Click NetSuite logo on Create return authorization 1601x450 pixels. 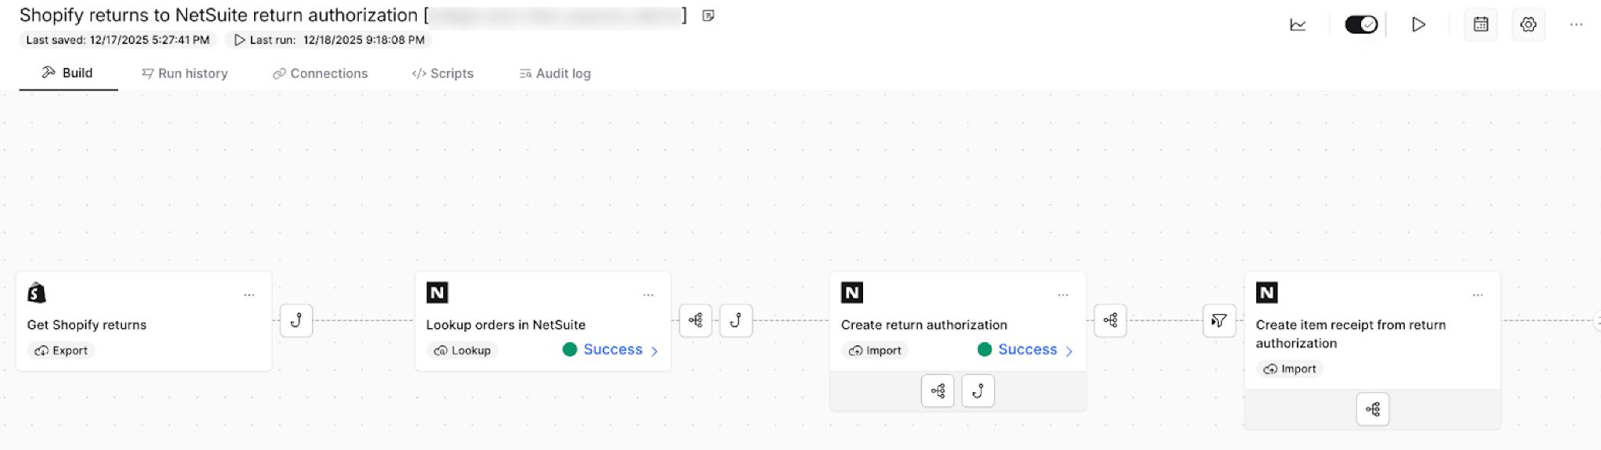(x=852, y=293)
